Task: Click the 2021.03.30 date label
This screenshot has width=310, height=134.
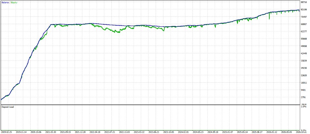Action: click(51, 132)
